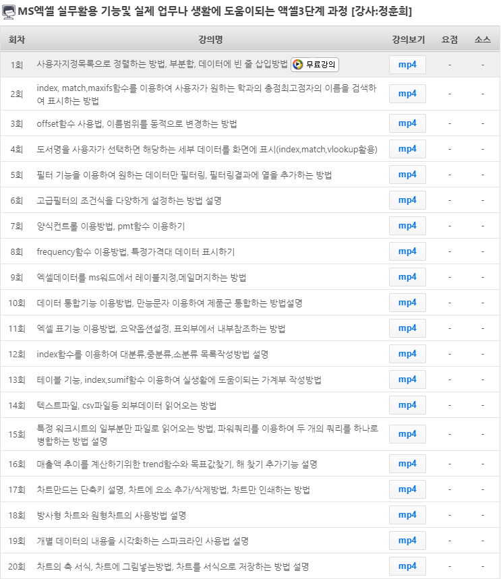Click the 회차 column header
The height and width of the screenshot is (579, 501).
17,40
